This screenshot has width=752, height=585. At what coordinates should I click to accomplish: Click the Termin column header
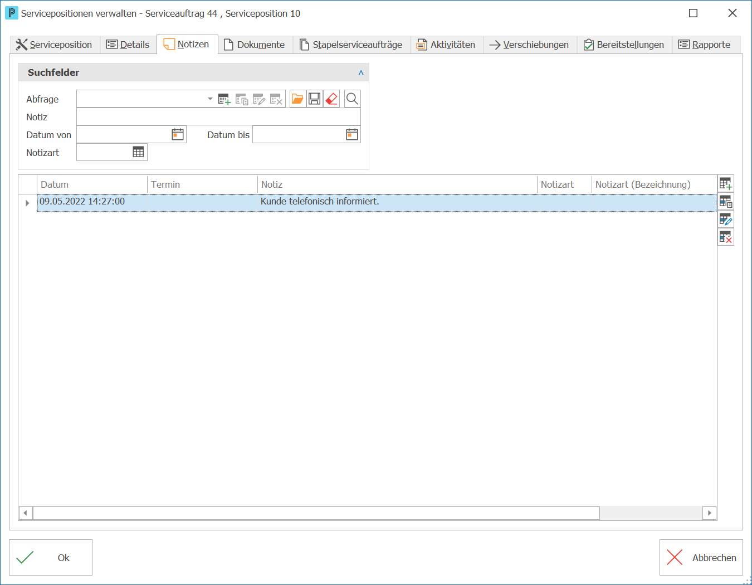click(x=202, y=184)
